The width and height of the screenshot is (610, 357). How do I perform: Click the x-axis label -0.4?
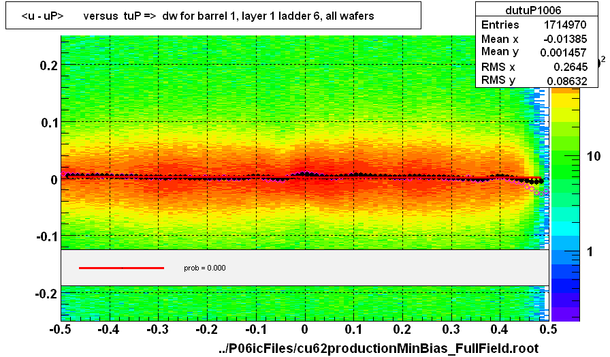click(x=108, y=329)
